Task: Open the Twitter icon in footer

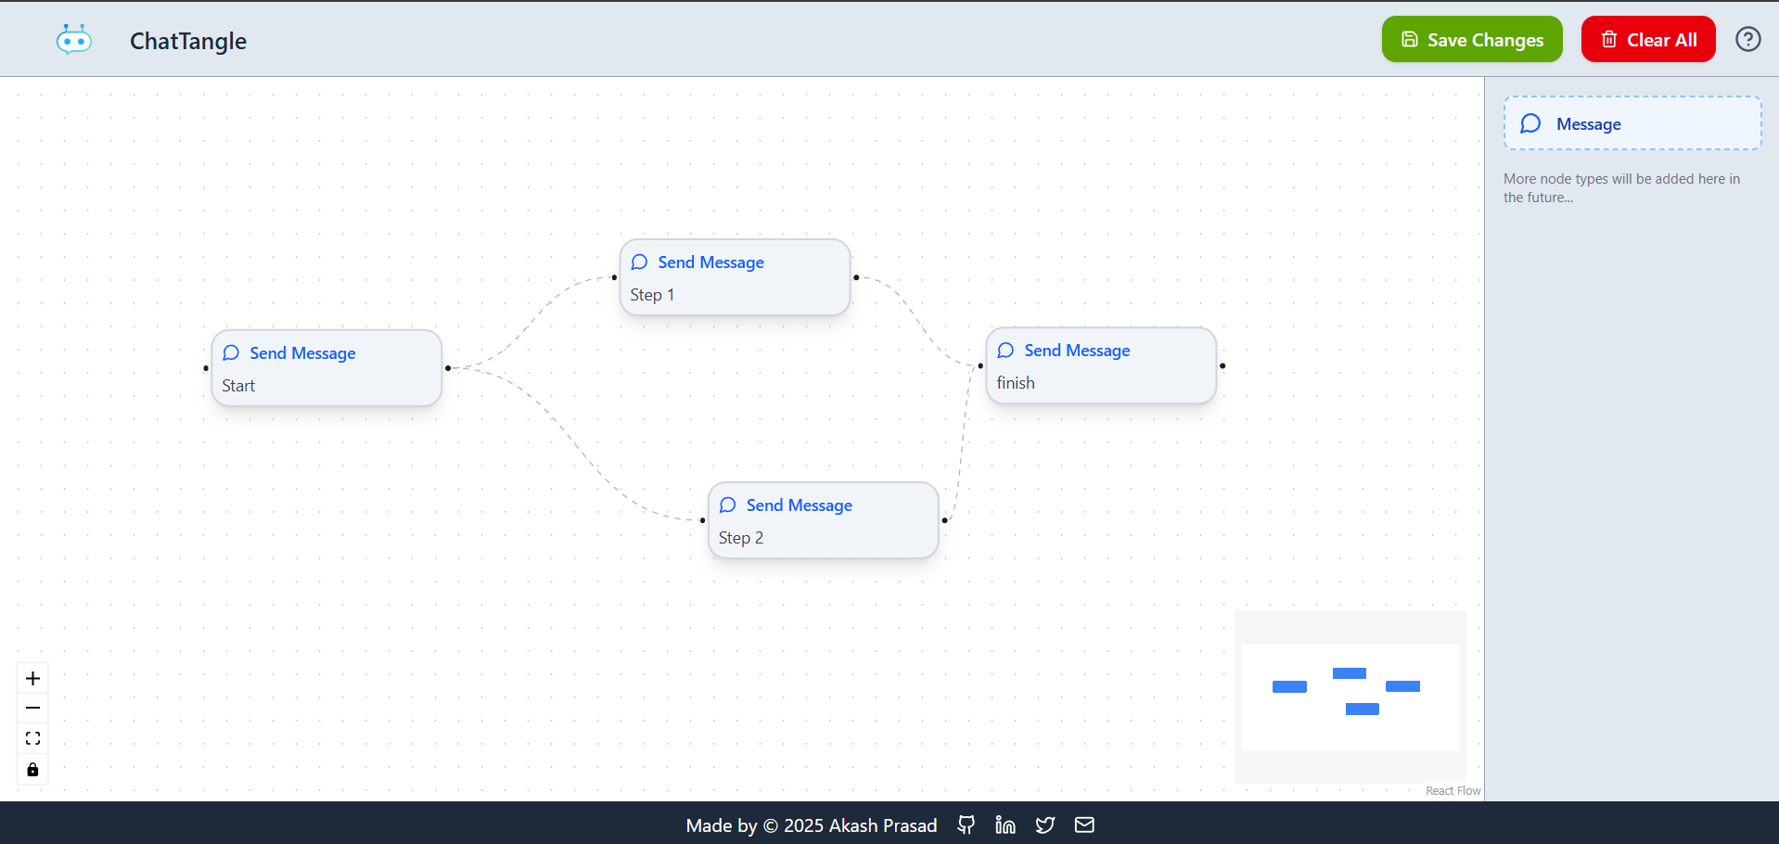Action: (x=1045, y=825)
